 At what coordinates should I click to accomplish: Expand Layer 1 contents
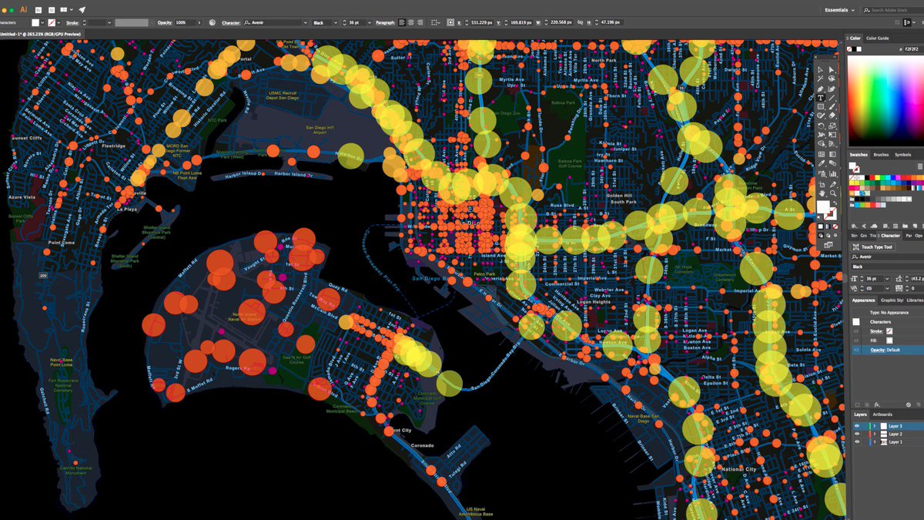click(874, 442)
